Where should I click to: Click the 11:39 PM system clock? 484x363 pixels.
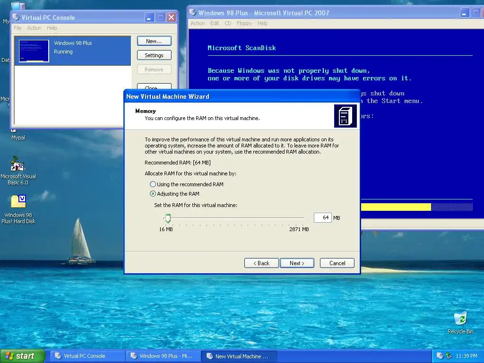467,356
